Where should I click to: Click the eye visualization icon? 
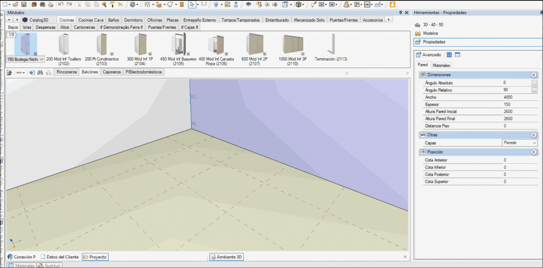(248, 4)
